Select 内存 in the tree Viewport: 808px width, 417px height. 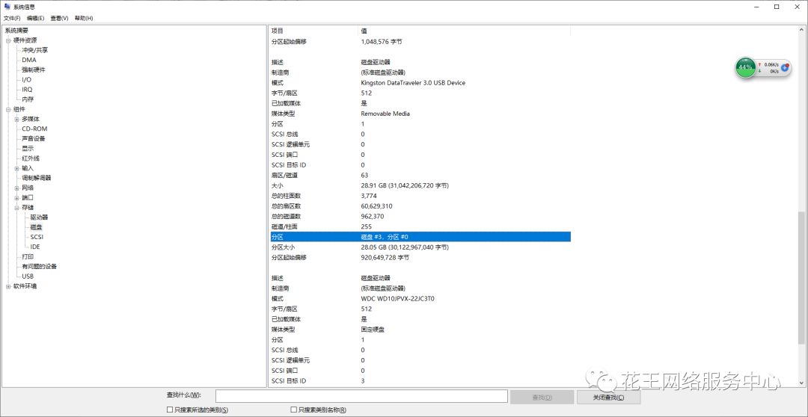pos(28,99)
